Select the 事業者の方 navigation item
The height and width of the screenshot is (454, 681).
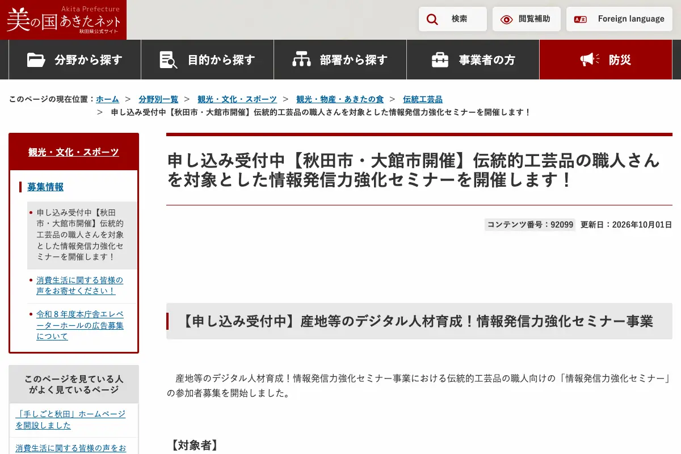point(473,60)
